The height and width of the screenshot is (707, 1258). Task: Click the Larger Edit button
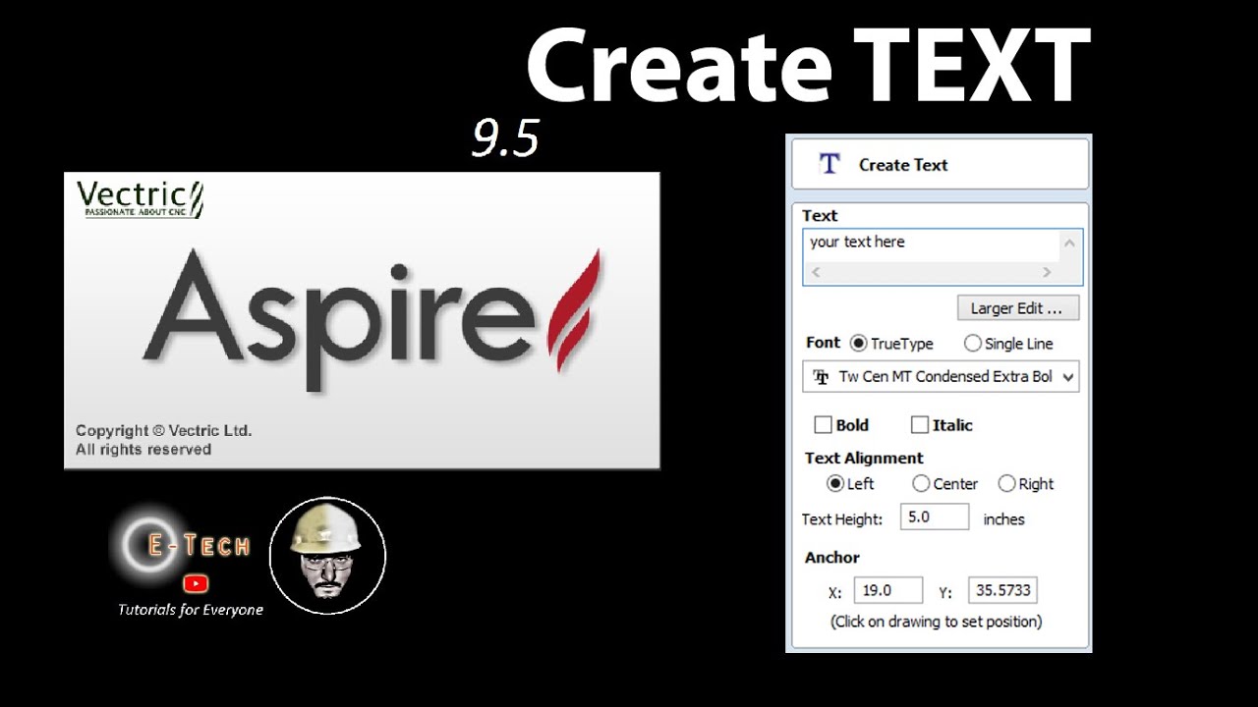click(x=1017, y=308)
